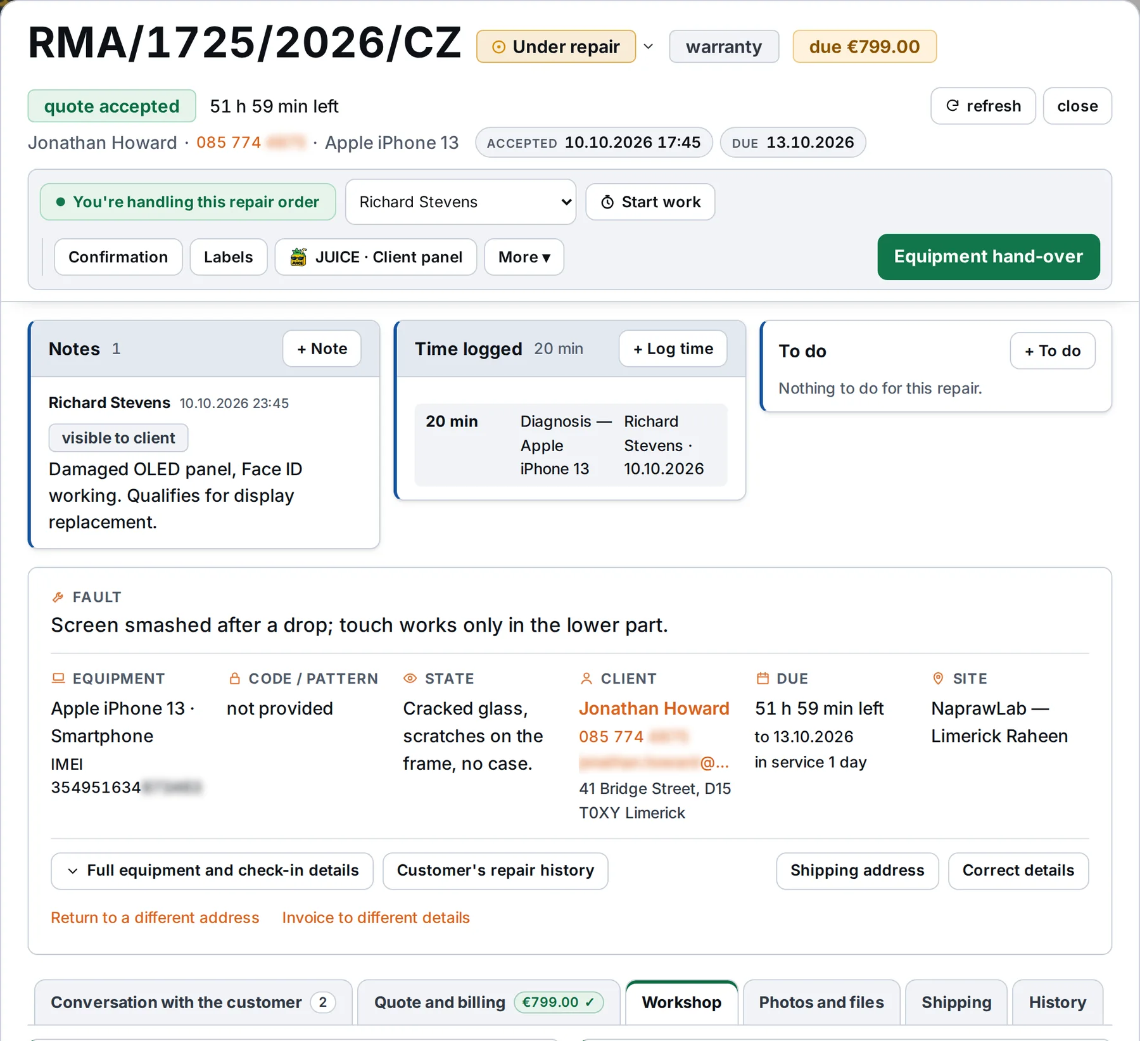This screenshot has height=1041, width=1140.
Task: Add a new note with + Note
Action: click(322, 348)
